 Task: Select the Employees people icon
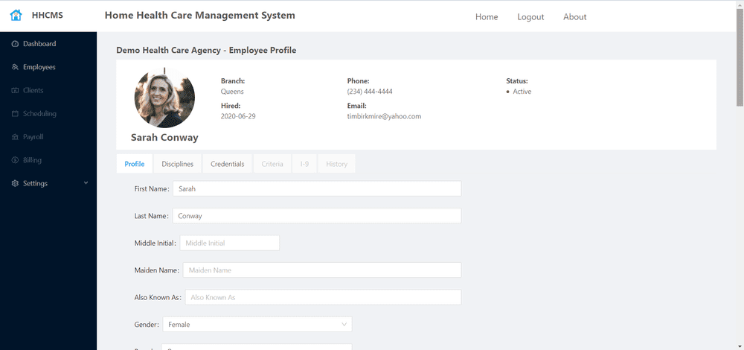tap(15, 67)
